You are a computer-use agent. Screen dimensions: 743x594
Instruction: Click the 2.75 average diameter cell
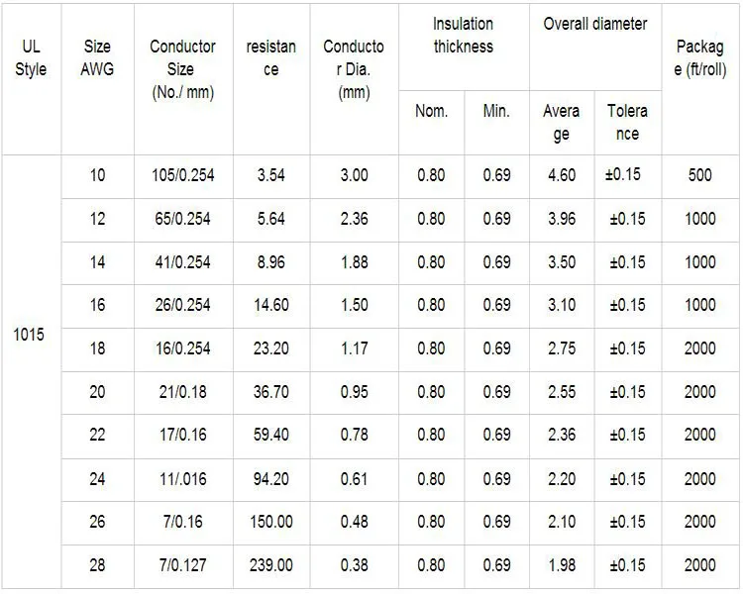click(562, 348)
